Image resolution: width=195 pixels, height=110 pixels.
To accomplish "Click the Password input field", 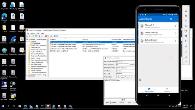I will [x=124, y=74].
